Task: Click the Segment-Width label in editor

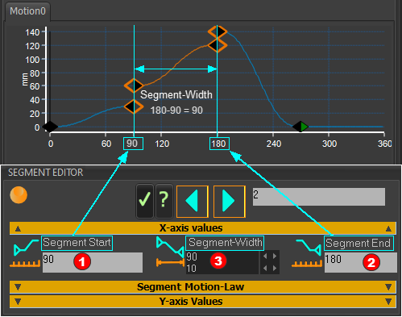Action: pos(225,243)
